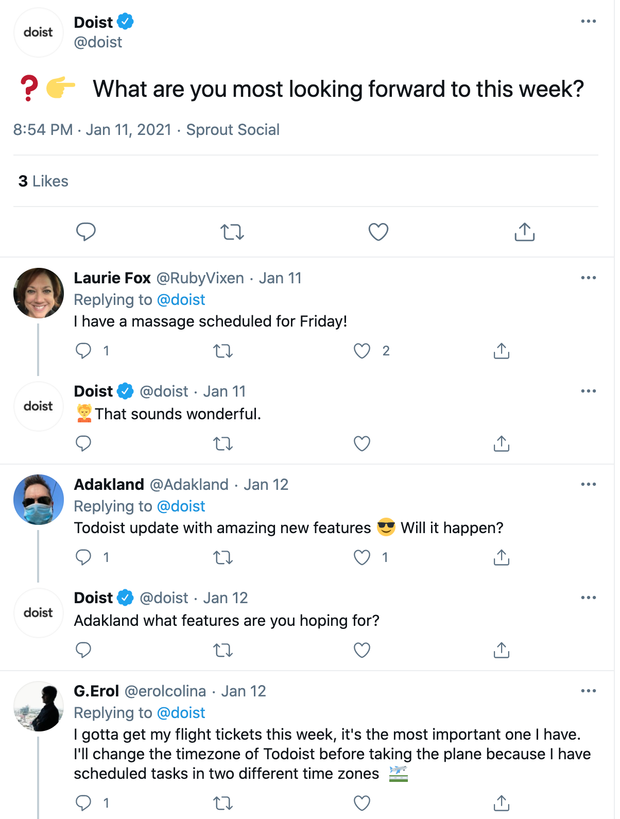The image size is (620, 819).
Task: Open @RubyVixen profile handle
Action: coord(200,278)
